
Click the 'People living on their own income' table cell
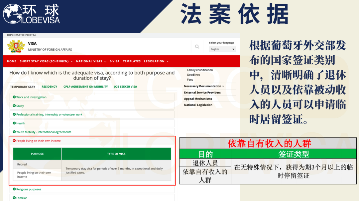click(37, 175)
